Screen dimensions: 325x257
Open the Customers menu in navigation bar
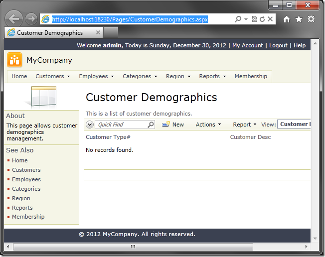(52, 76)
